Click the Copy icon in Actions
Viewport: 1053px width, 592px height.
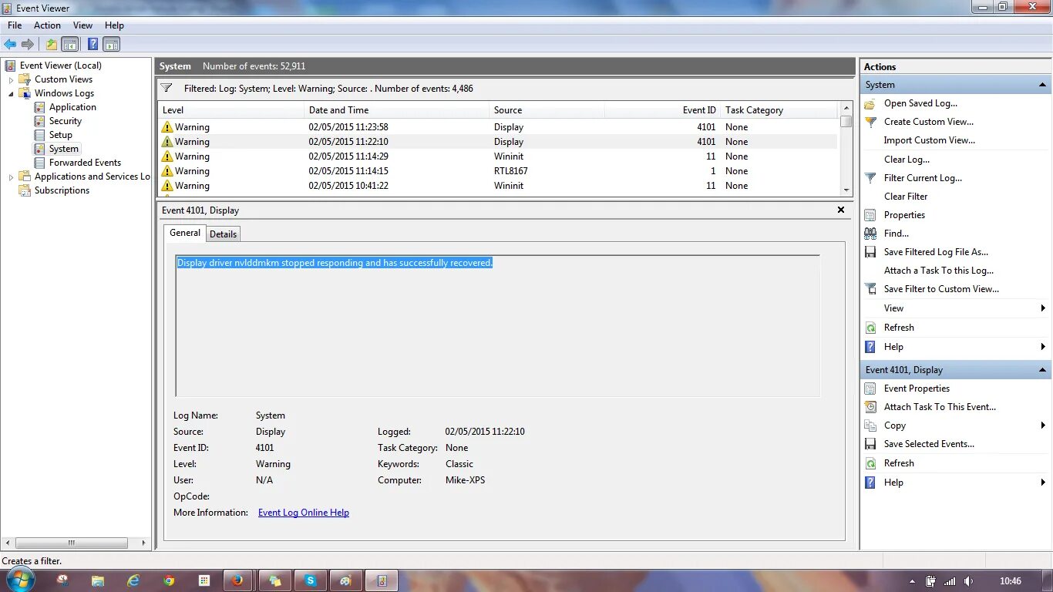(x=870, y=425)
